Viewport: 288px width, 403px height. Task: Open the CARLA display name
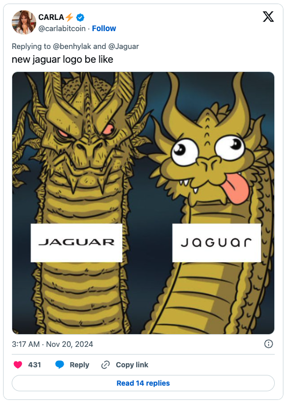tap(51, 17)
